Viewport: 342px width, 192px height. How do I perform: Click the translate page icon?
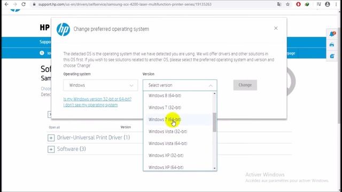(x=279, y=4)
